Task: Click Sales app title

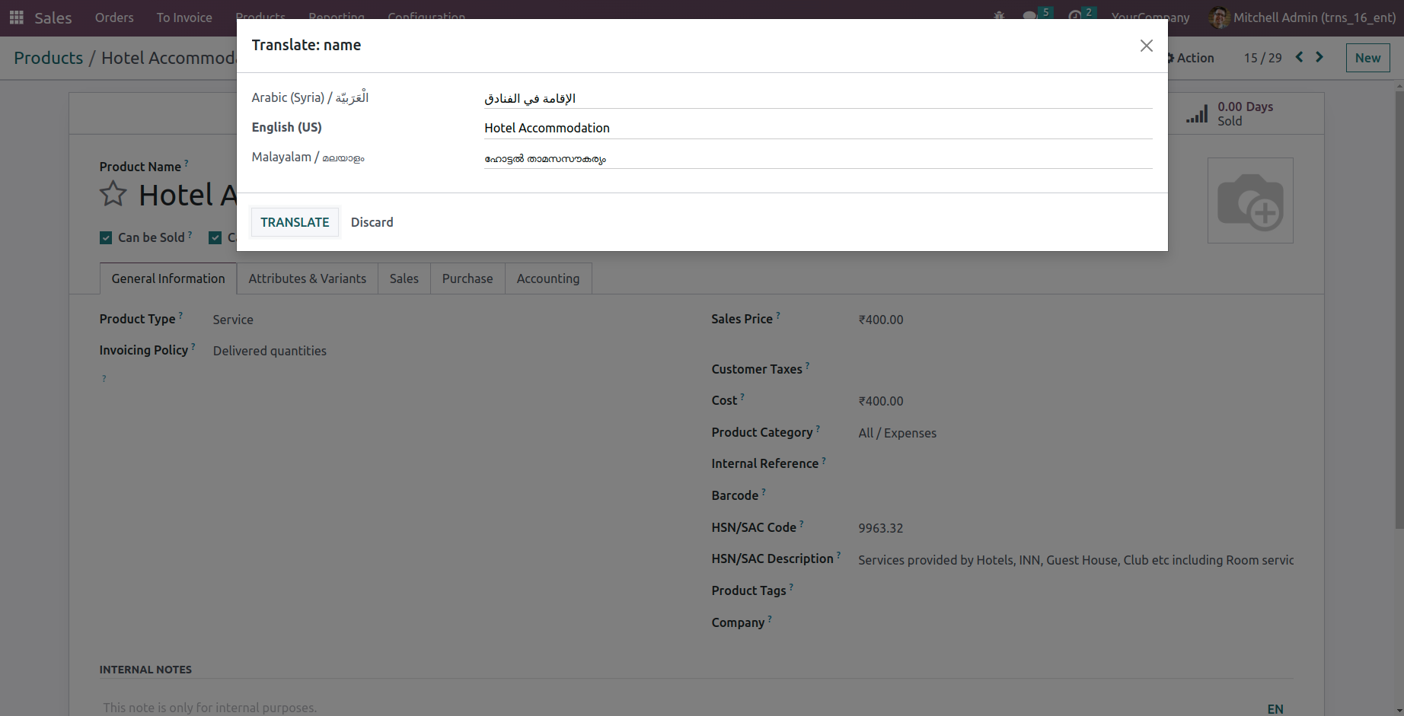Action: click(53, 18)
